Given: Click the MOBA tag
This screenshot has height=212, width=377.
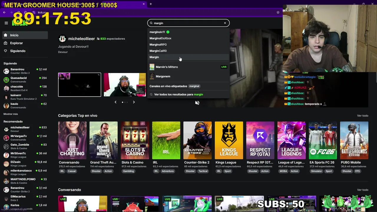Looking at the screenshot, I should tap(283, 171).
